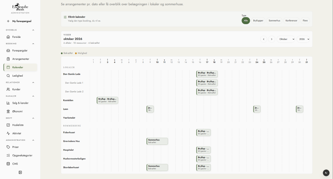Collapse the Drift sidebar section

[x=33, y=118]
